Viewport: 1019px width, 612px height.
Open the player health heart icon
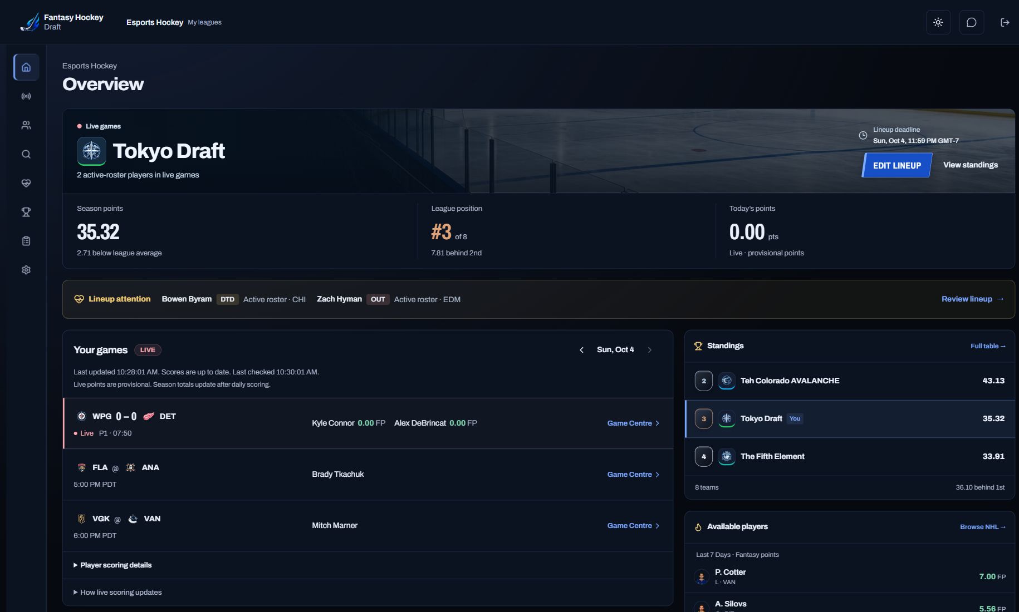(26, 183)
